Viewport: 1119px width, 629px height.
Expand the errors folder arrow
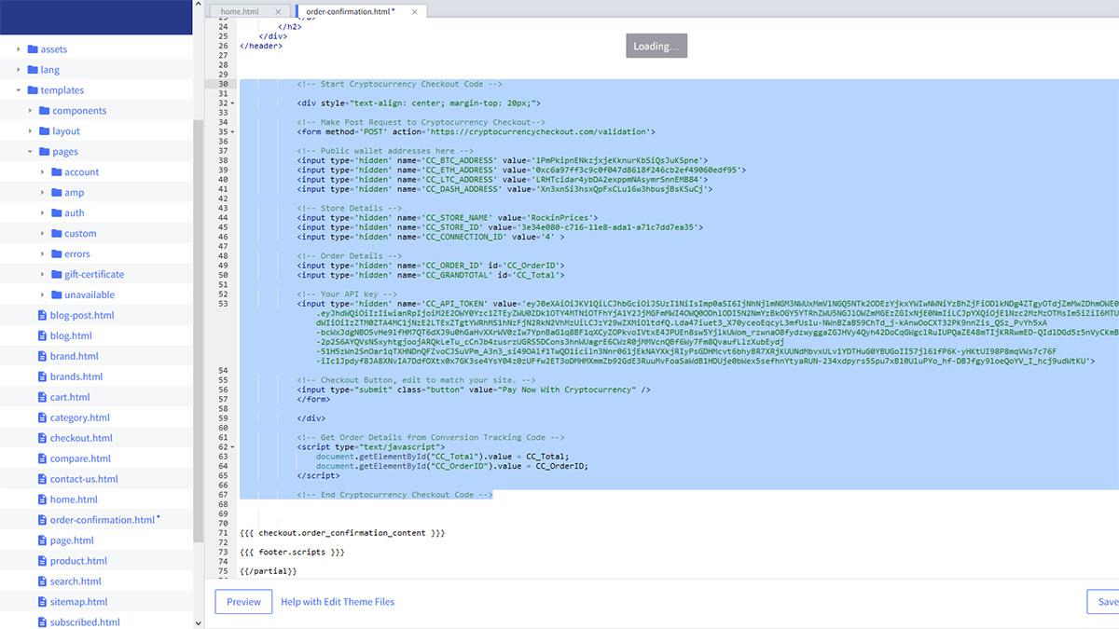(x=43, y=254)
